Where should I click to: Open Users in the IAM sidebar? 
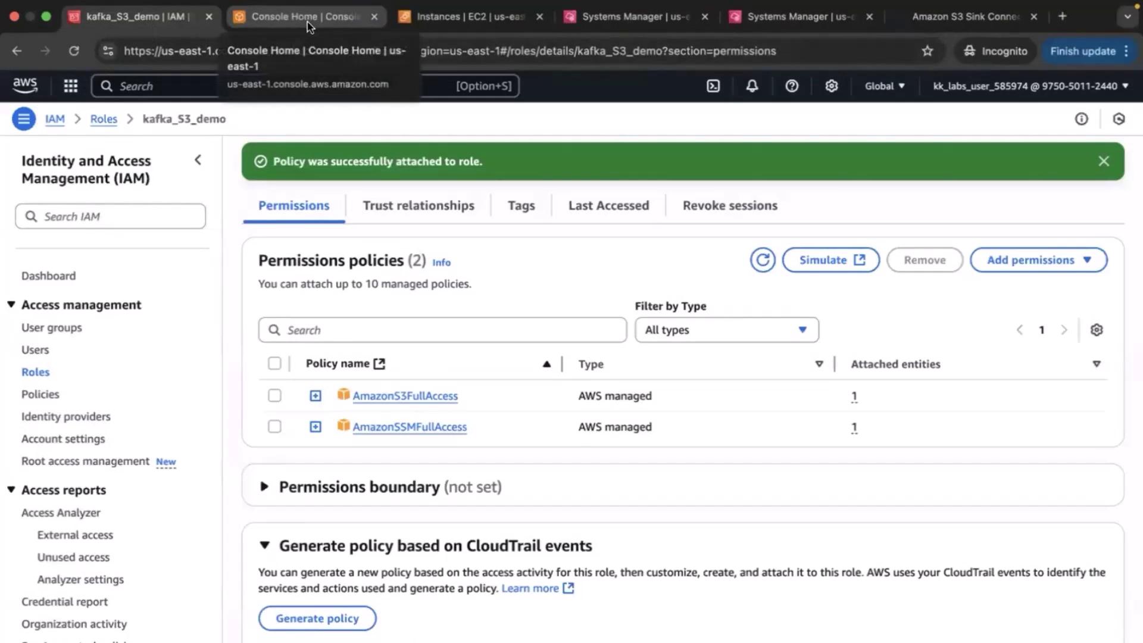point(35,349)
